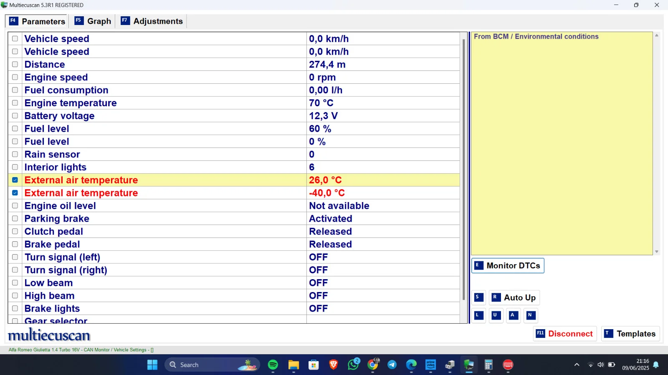Open WhatsApp from the taskbar
This screenshot has height=375, width=668.
353,365
